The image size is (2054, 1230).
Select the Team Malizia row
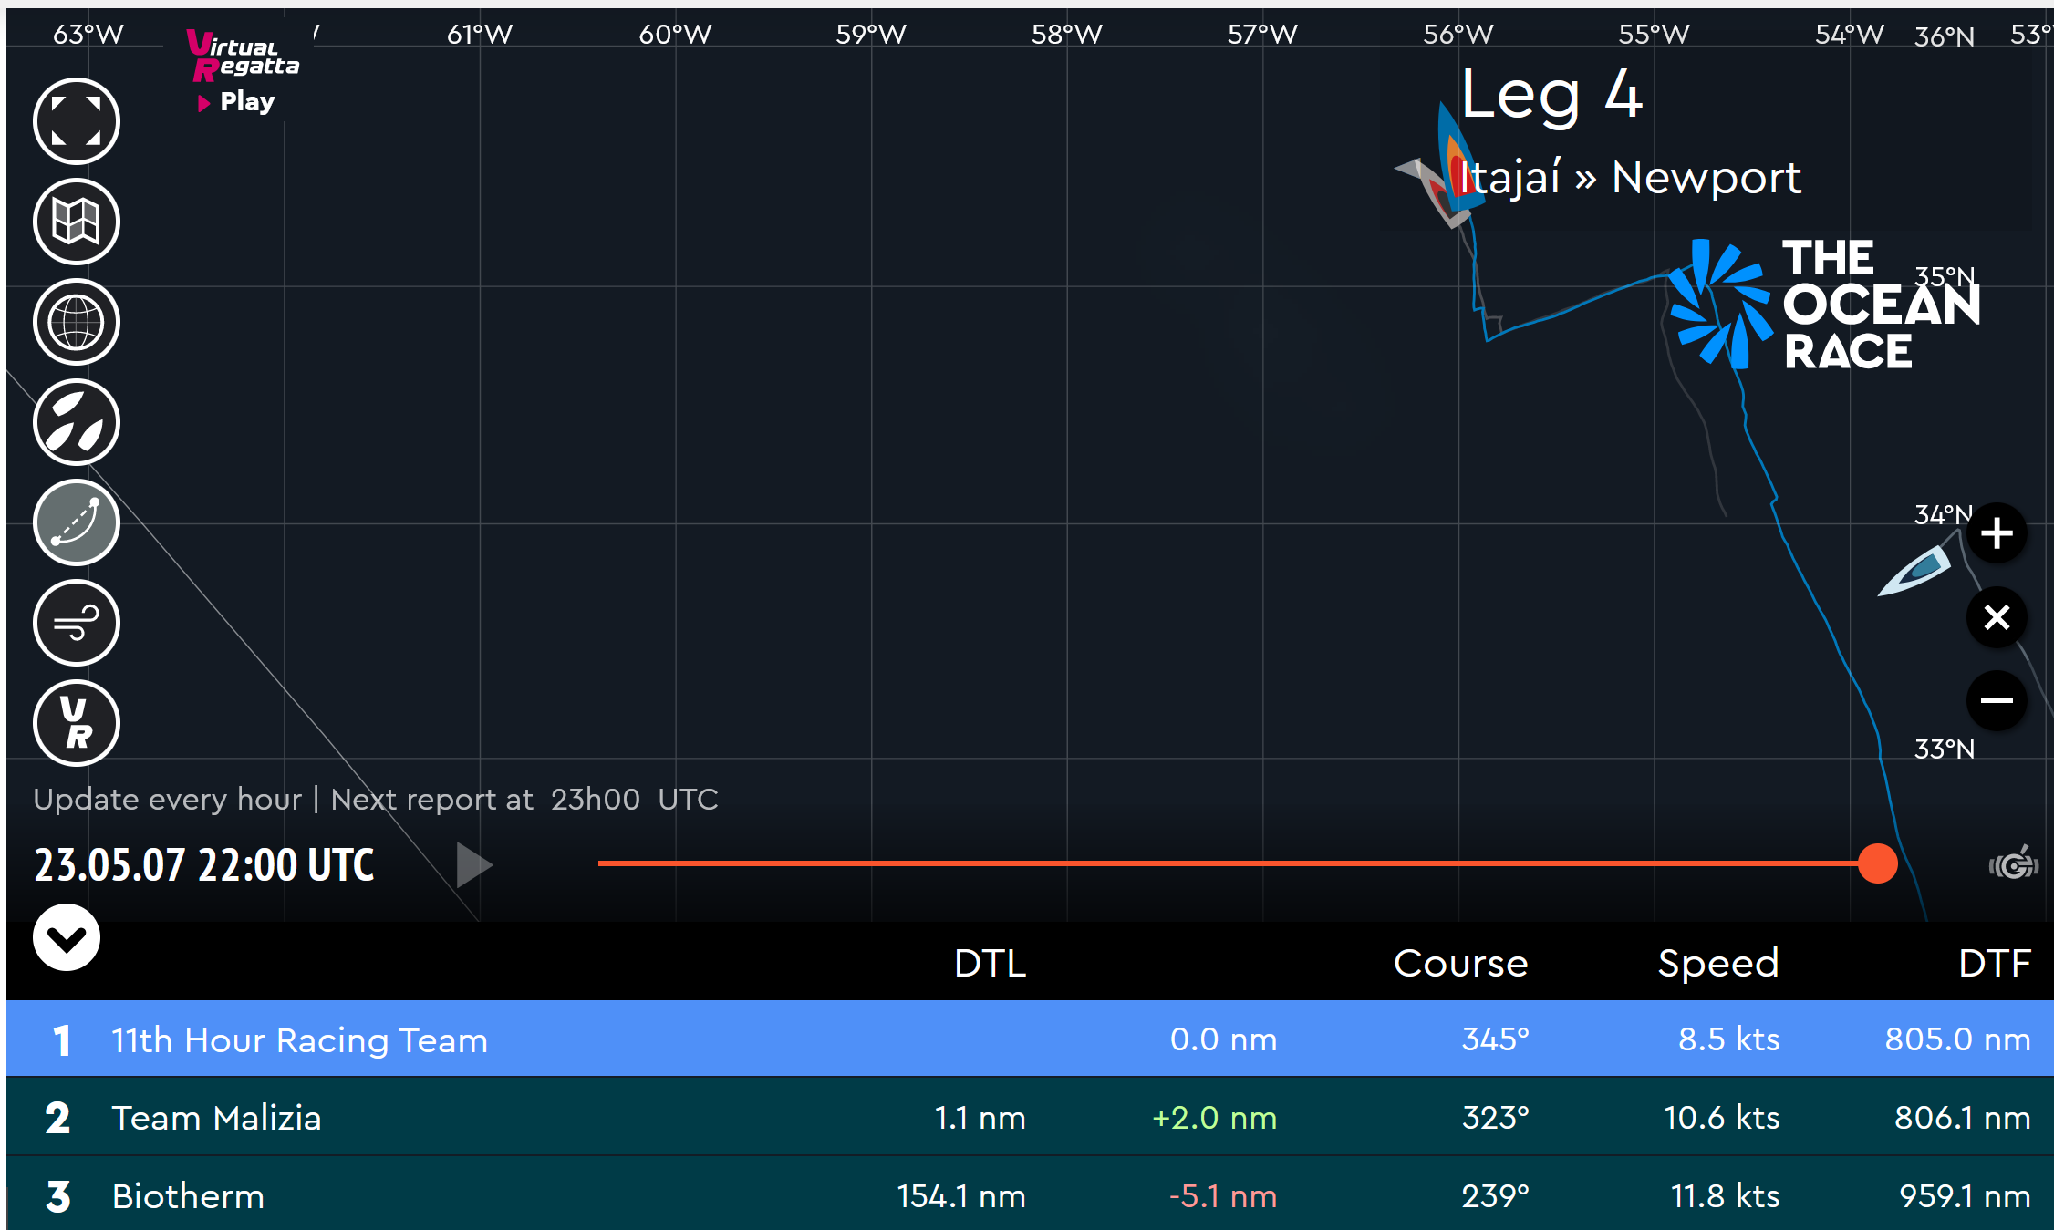pos(1030,1118)
